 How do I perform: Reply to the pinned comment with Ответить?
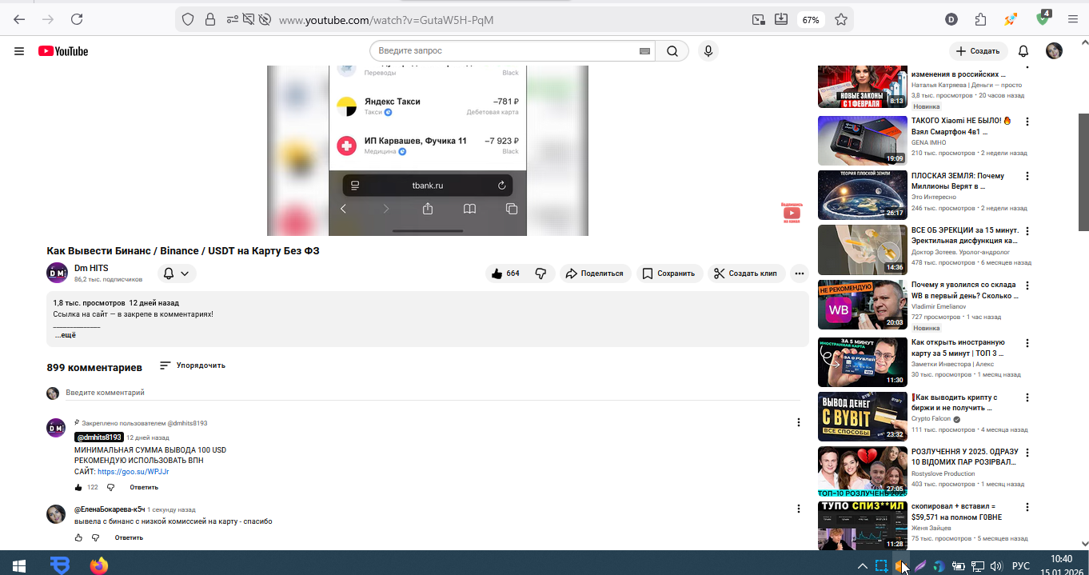[144, 487]
